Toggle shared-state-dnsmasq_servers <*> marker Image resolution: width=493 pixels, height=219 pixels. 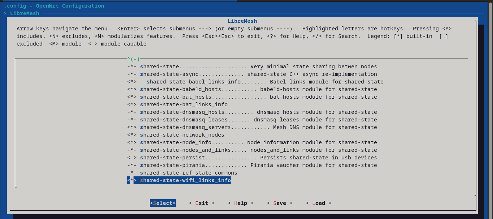pyautogui.click(x=132, y=127)
